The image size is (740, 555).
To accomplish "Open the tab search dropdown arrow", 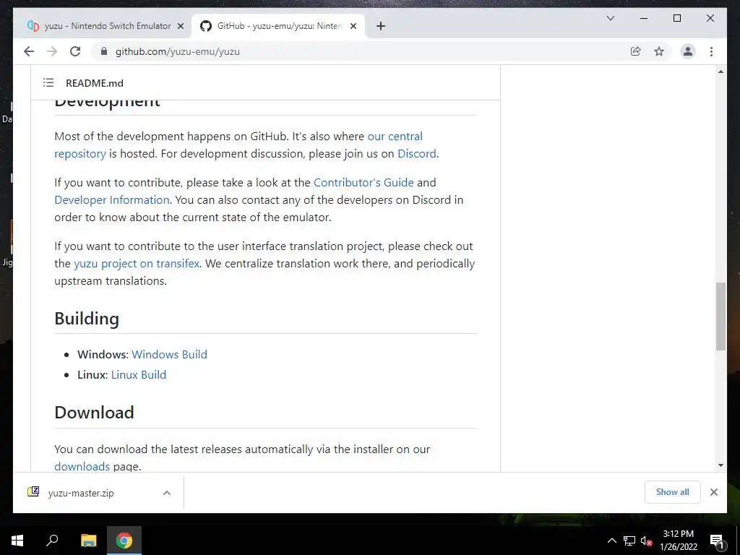I will (610, 18).
